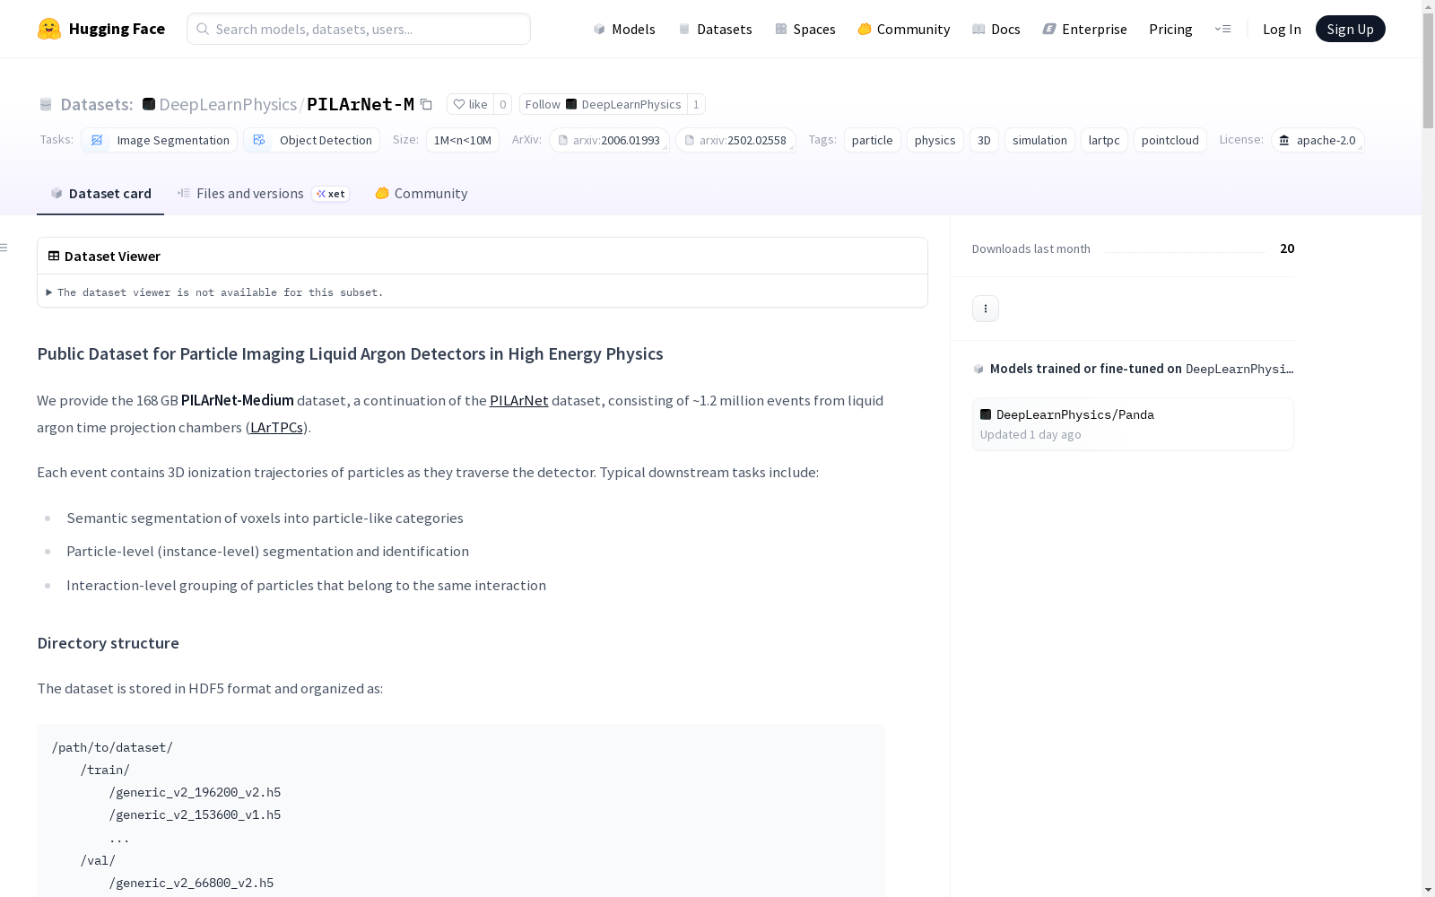Click the xet badge on Files tab
Viewport: 1435px width, 897px height.
click(x=330, y=194)
